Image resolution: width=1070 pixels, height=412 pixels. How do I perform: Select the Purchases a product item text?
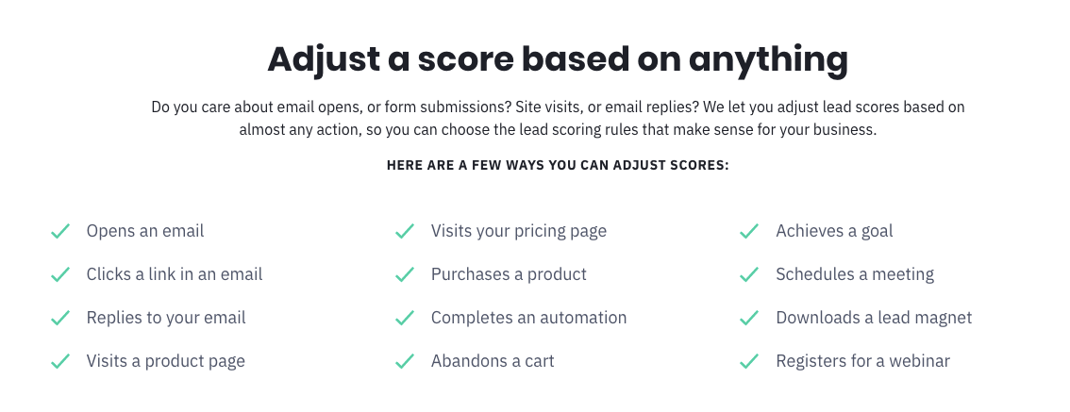click(x=509, y=274)
